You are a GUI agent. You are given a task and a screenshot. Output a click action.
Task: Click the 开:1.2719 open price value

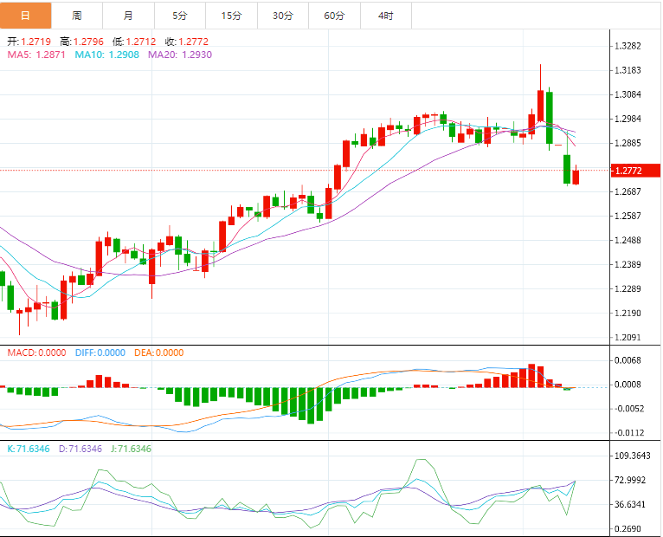click(x=29, y=42)
